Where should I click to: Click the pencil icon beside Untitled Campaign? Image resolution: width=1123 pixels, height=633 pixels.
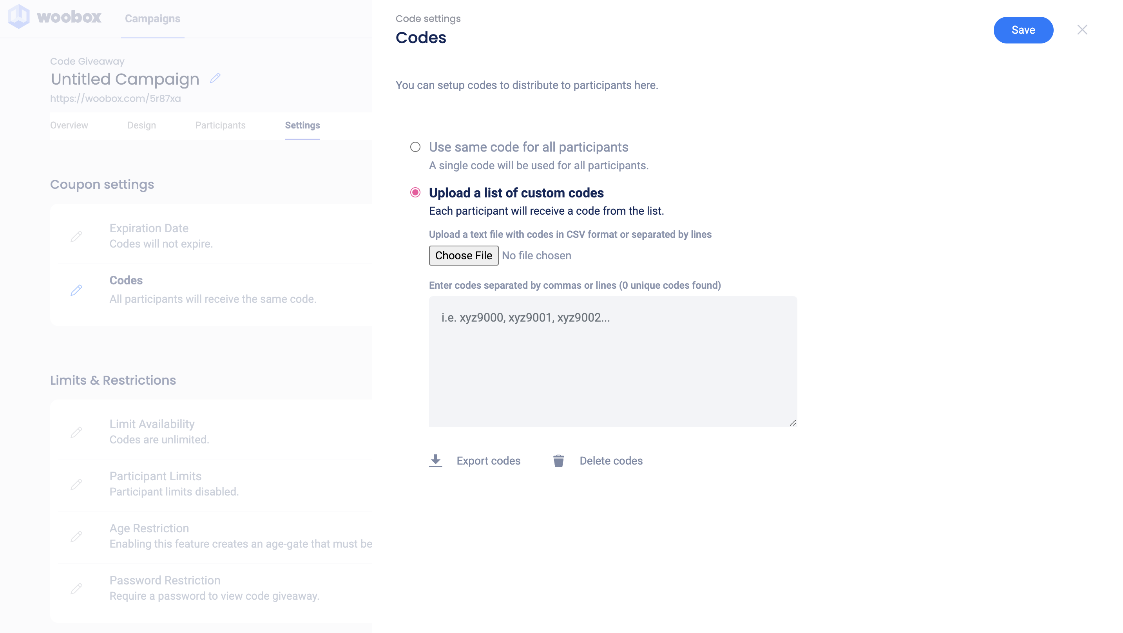click(215, 78)
